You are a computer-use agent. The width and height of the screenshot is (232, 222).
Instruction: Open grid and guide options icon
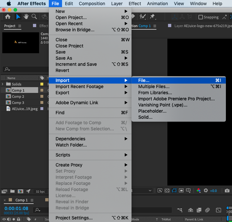pyautogui.click(x=188, y=190)
